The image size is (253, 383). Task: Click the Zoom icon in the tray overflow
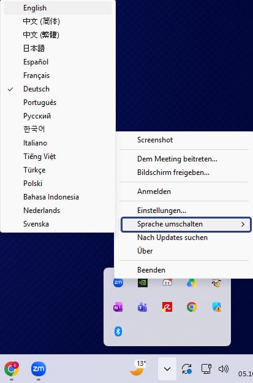(x=118, y=282)
